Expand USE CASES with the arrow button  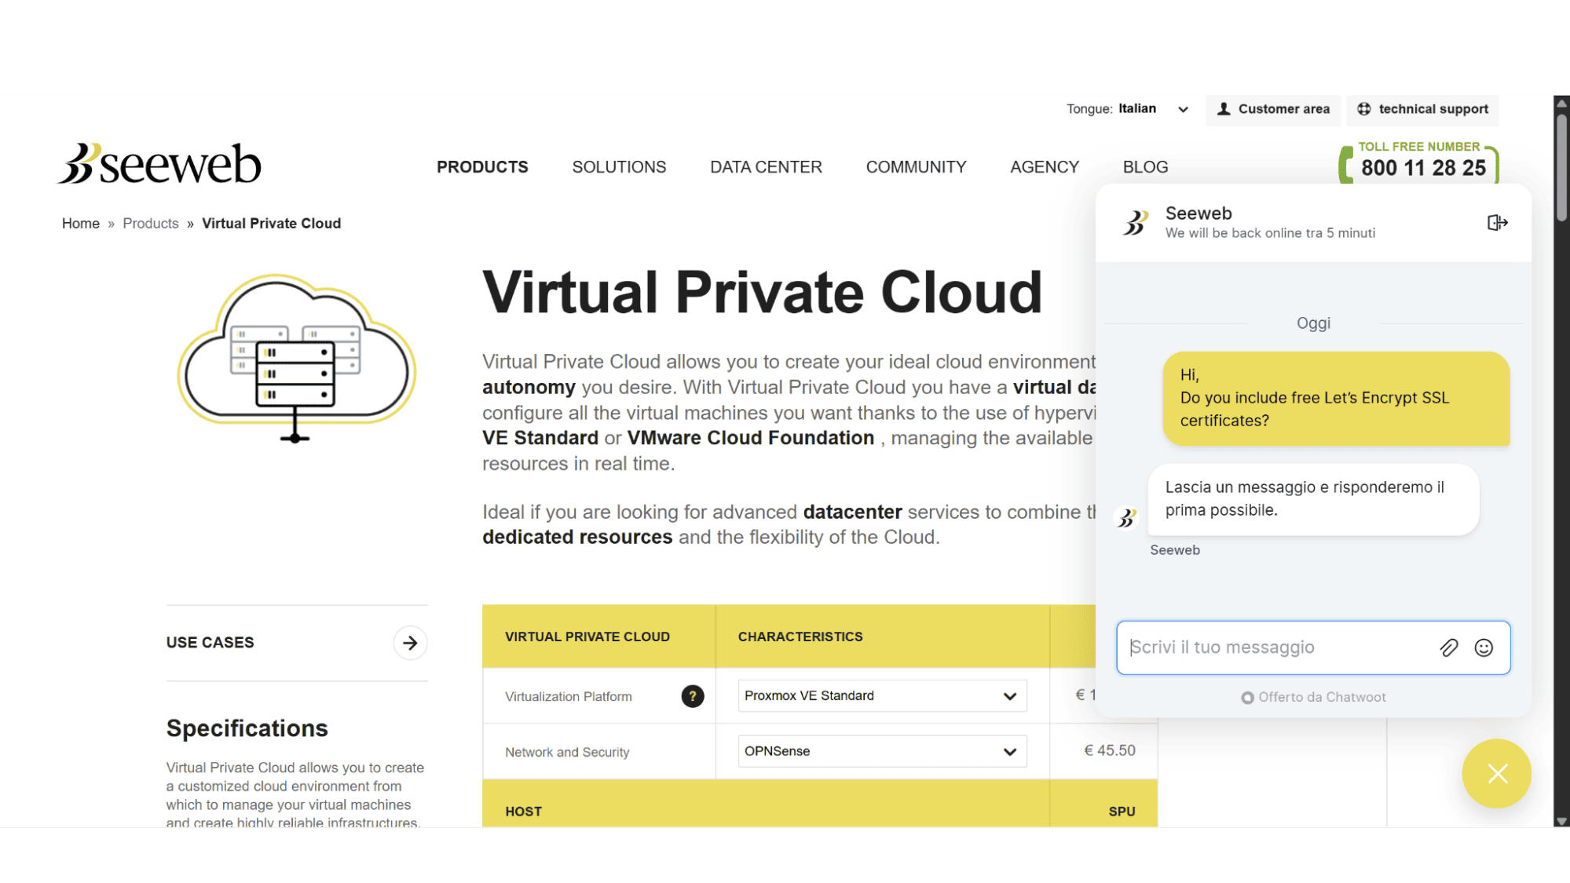click(410, 643)
